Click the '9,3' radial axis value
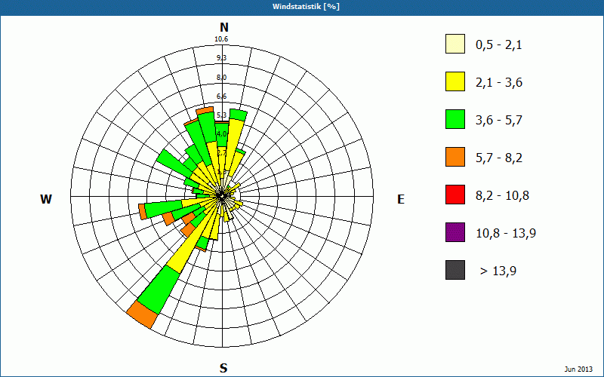 click(x=221, y=58)
